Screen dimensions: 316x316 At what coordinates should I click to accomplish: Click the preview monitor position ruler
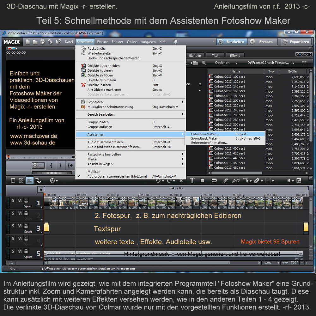coord(41,157)
